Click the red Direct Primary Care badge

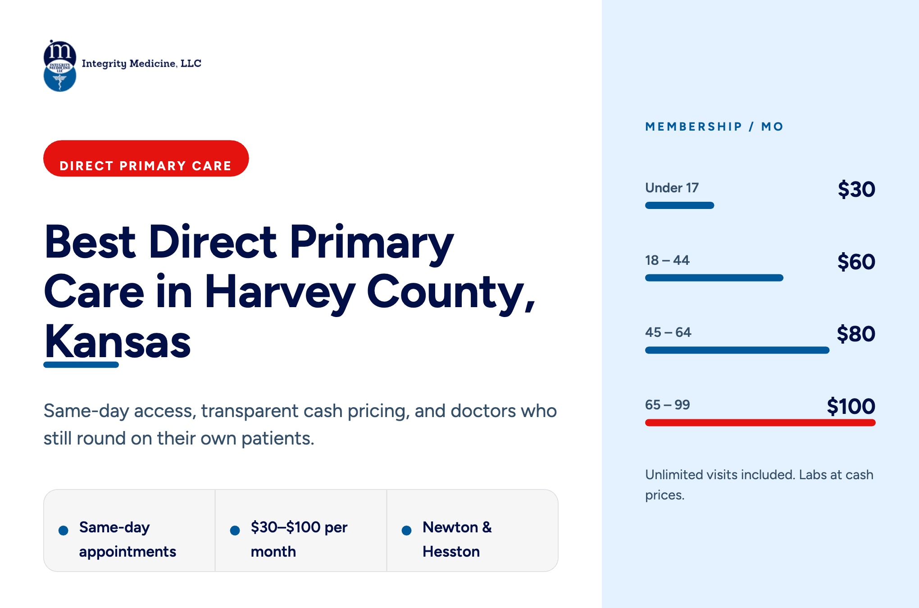tap(146, 159)
